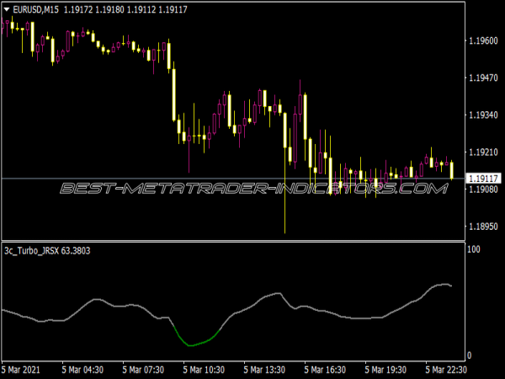Click the candle with the longest lower wick
Screen dimensions: 505x379
(x=284, y=202)
